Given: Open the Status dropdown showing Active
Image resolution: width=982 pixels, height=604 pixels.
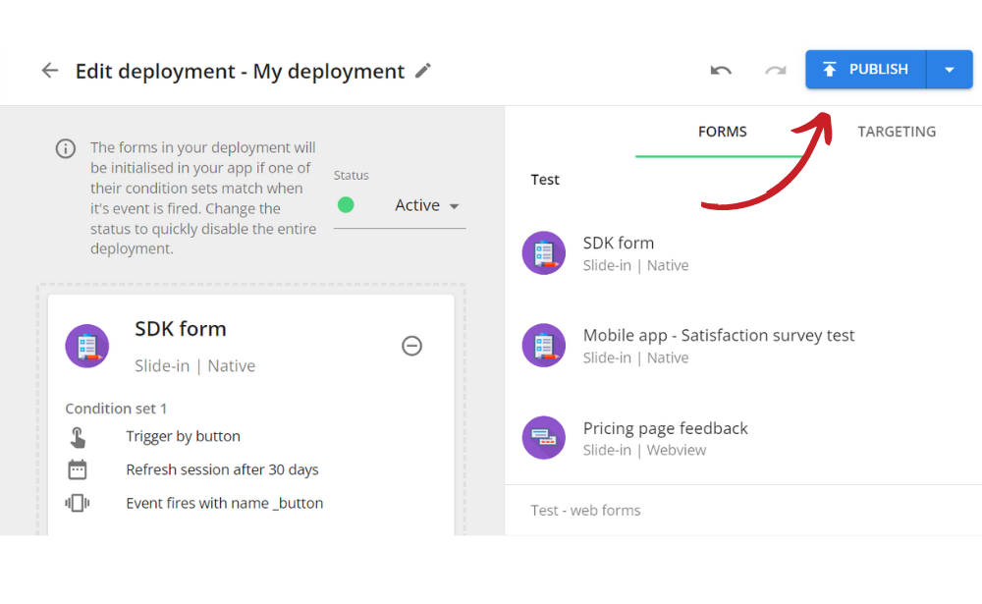Looking at the screenshot, I should pyautogui.click(x=426, y=204).
